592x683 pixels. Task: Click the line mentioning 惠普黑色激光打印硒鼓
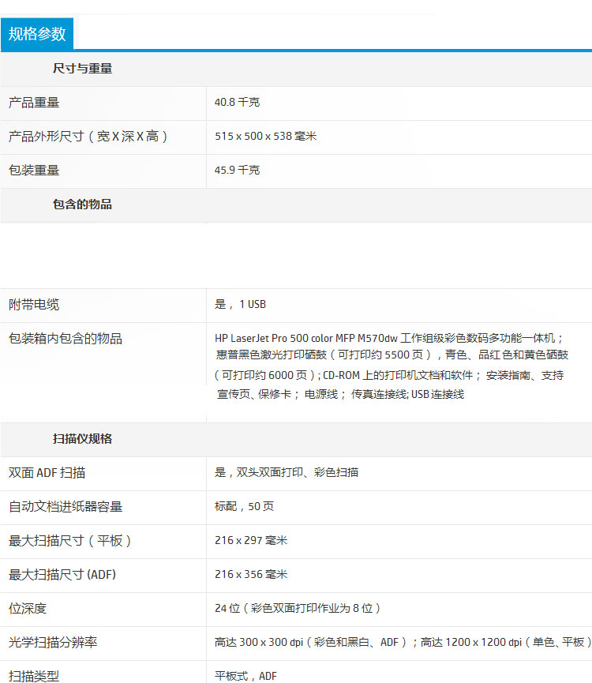tap(392, 355)
